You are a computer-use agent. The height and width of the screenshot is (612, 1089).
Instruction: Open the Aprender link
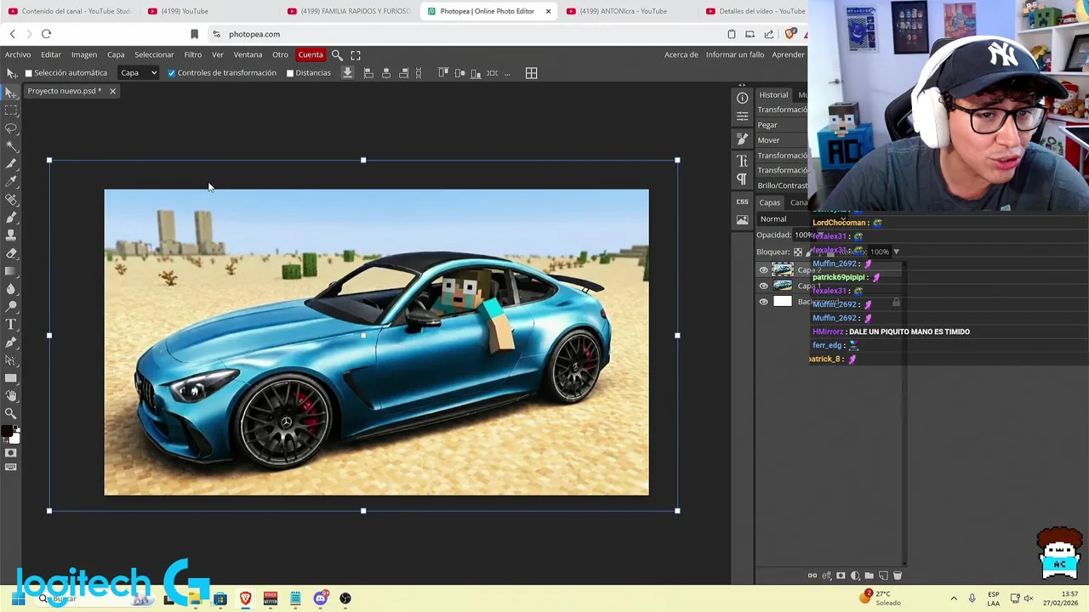789,54
